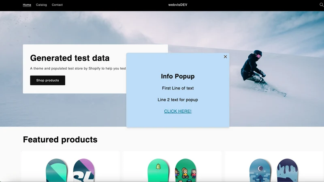Click the Featured products heading

pos(60,140)
